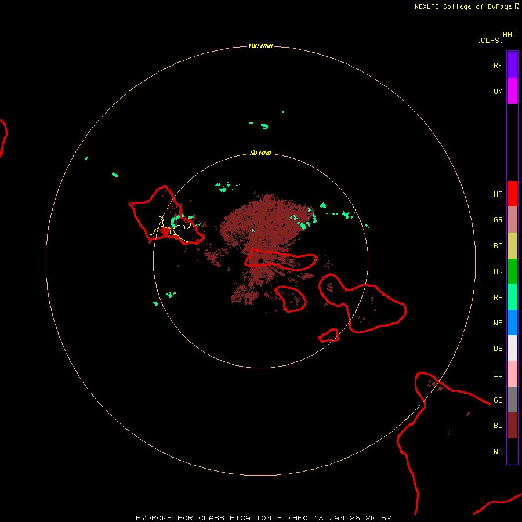
Task: Click the UK legend label
Action: click(498, 91)
